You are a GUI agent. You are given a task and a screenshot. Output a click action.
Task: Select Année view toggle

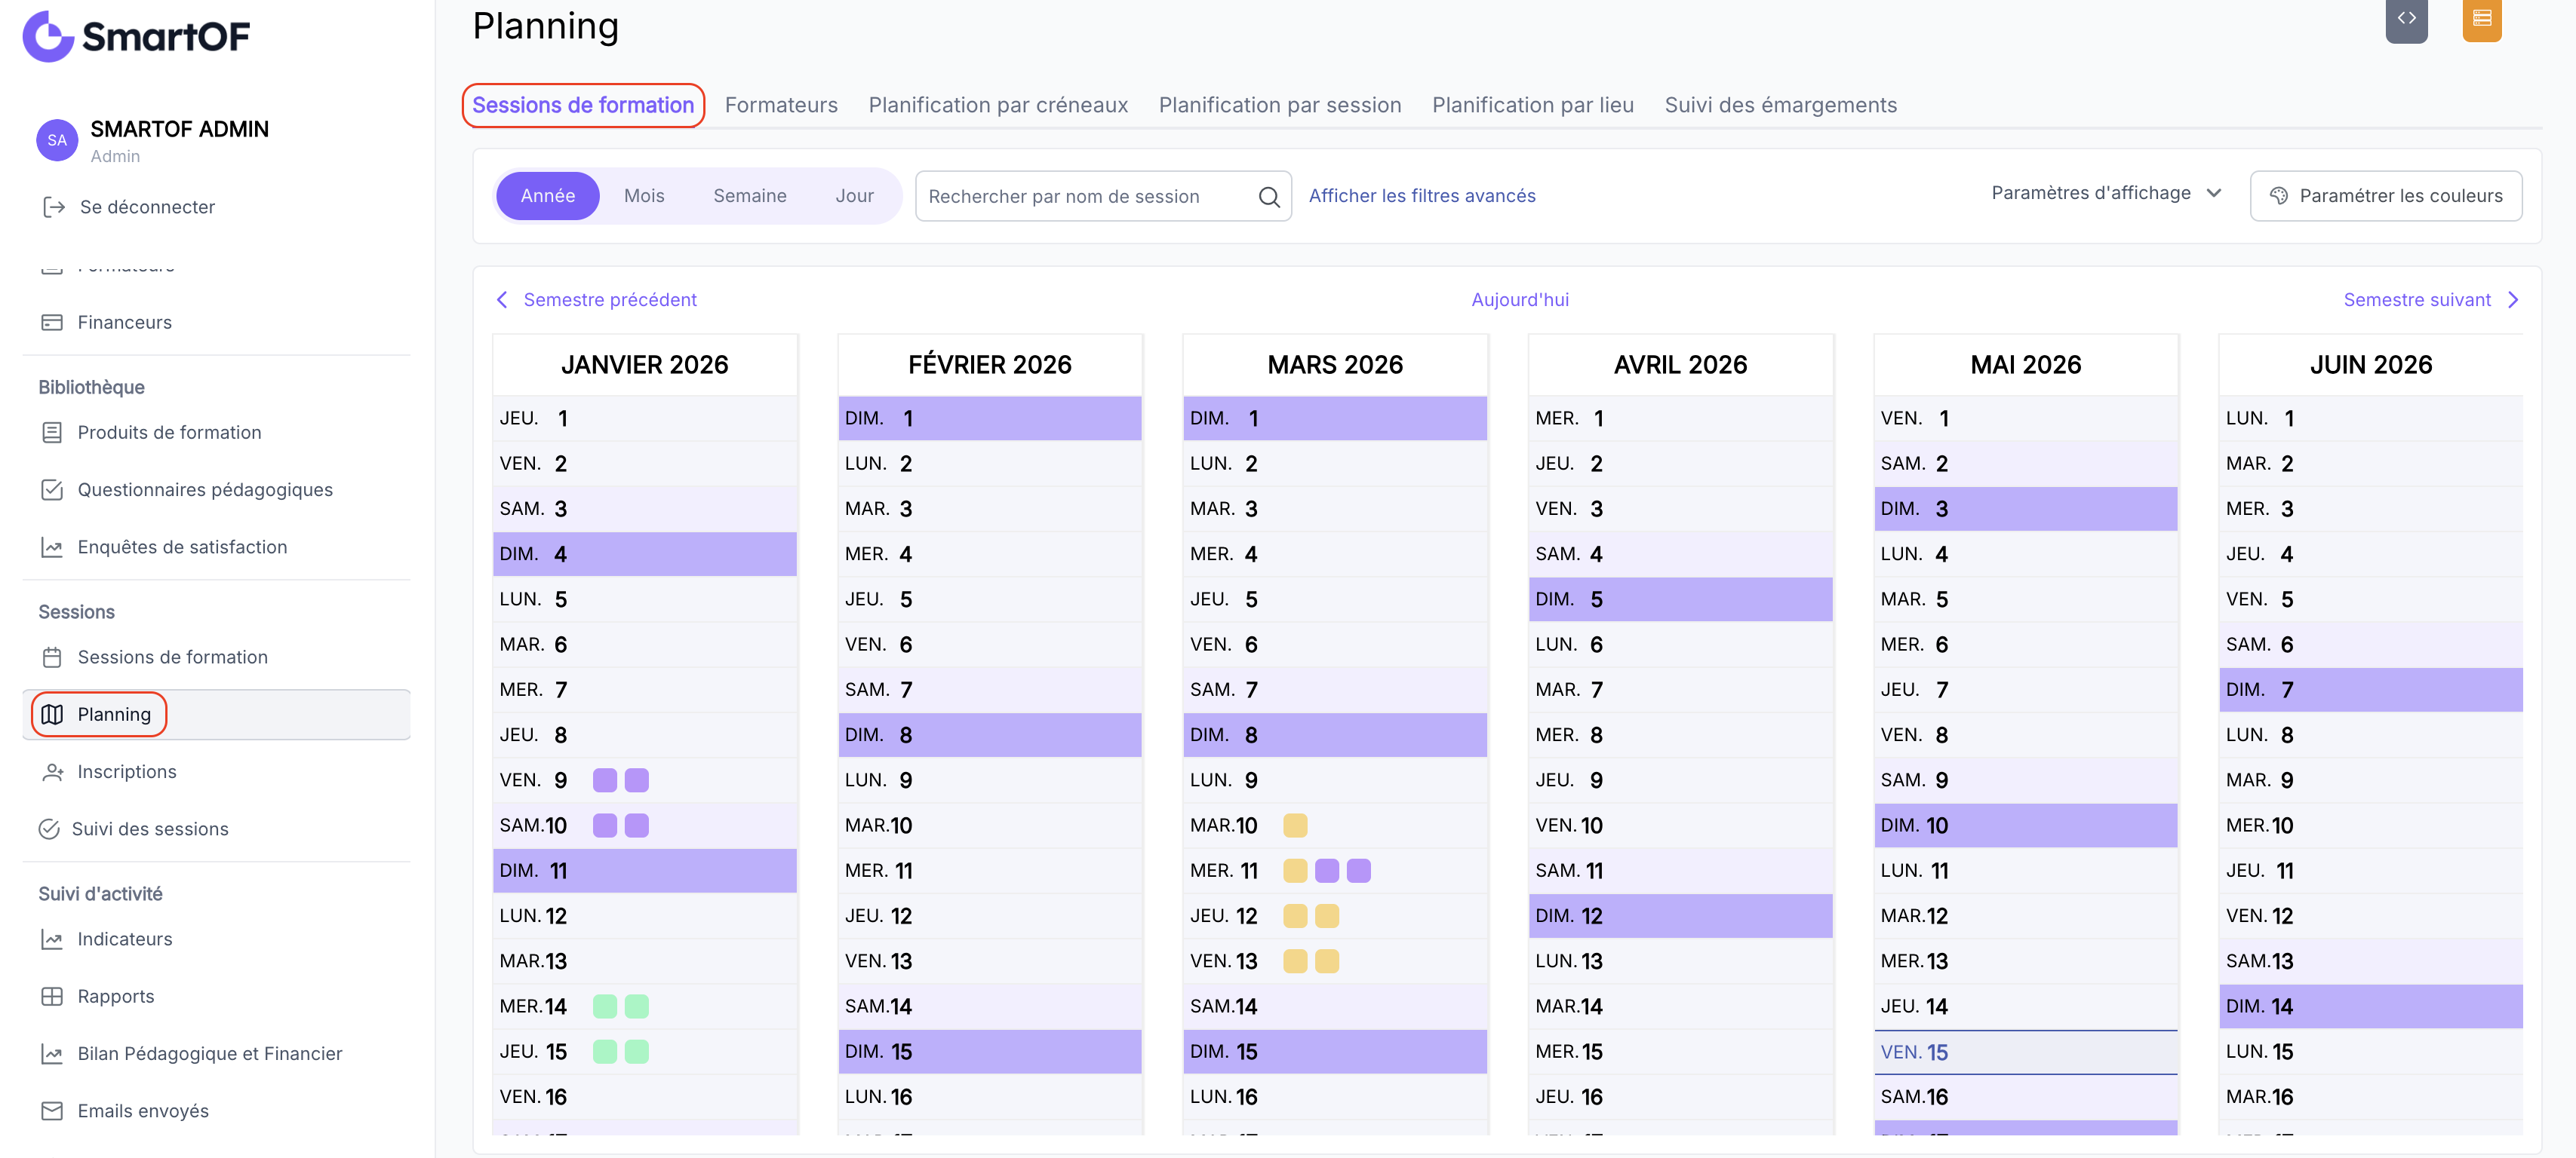[x=548, y=196]
